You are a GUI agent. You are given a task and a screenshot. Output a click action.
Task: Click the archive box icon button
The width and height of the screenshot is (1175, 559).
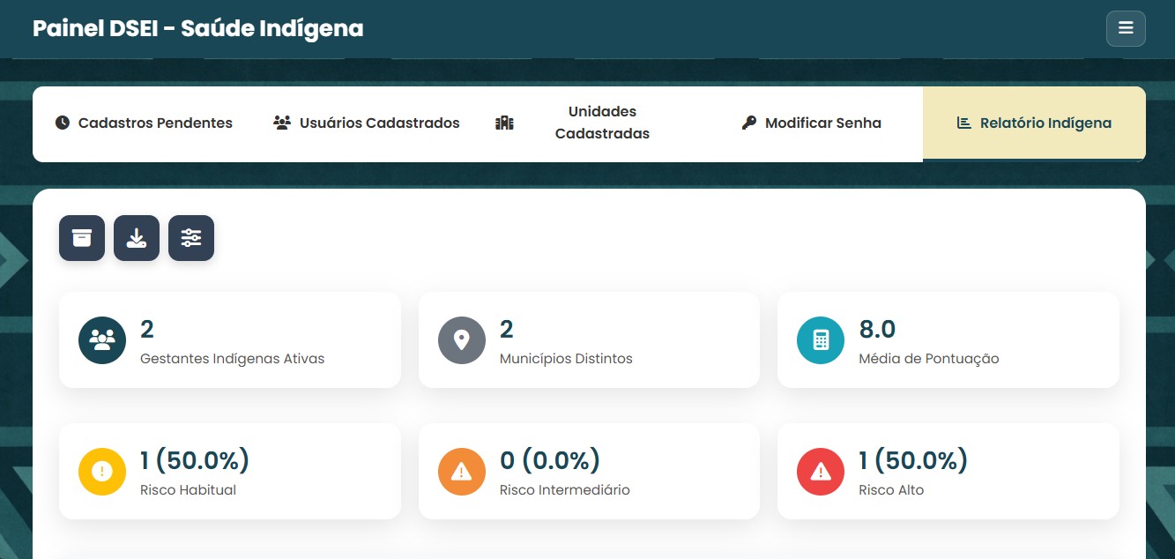point(82,238)
